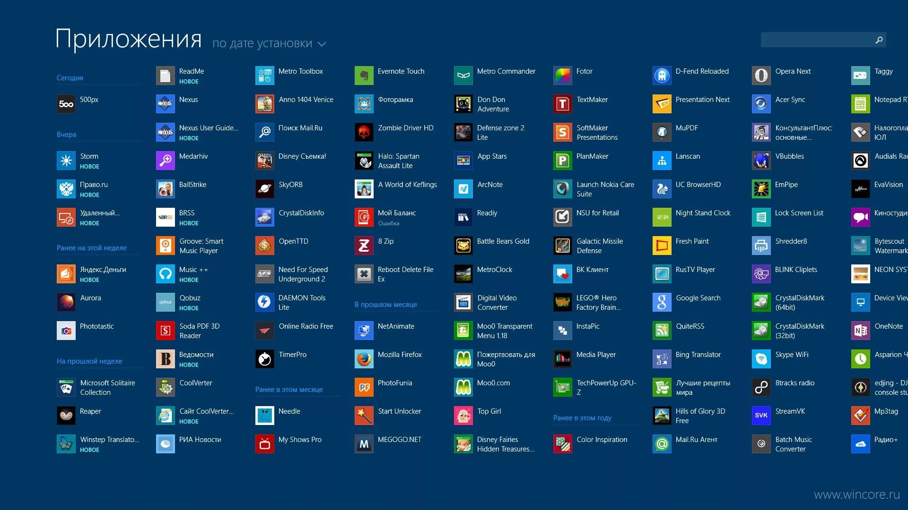Expand the В прошлом месяце section
Image resolution: width=908 pixels, height=510 pixels.
point(385,305)
